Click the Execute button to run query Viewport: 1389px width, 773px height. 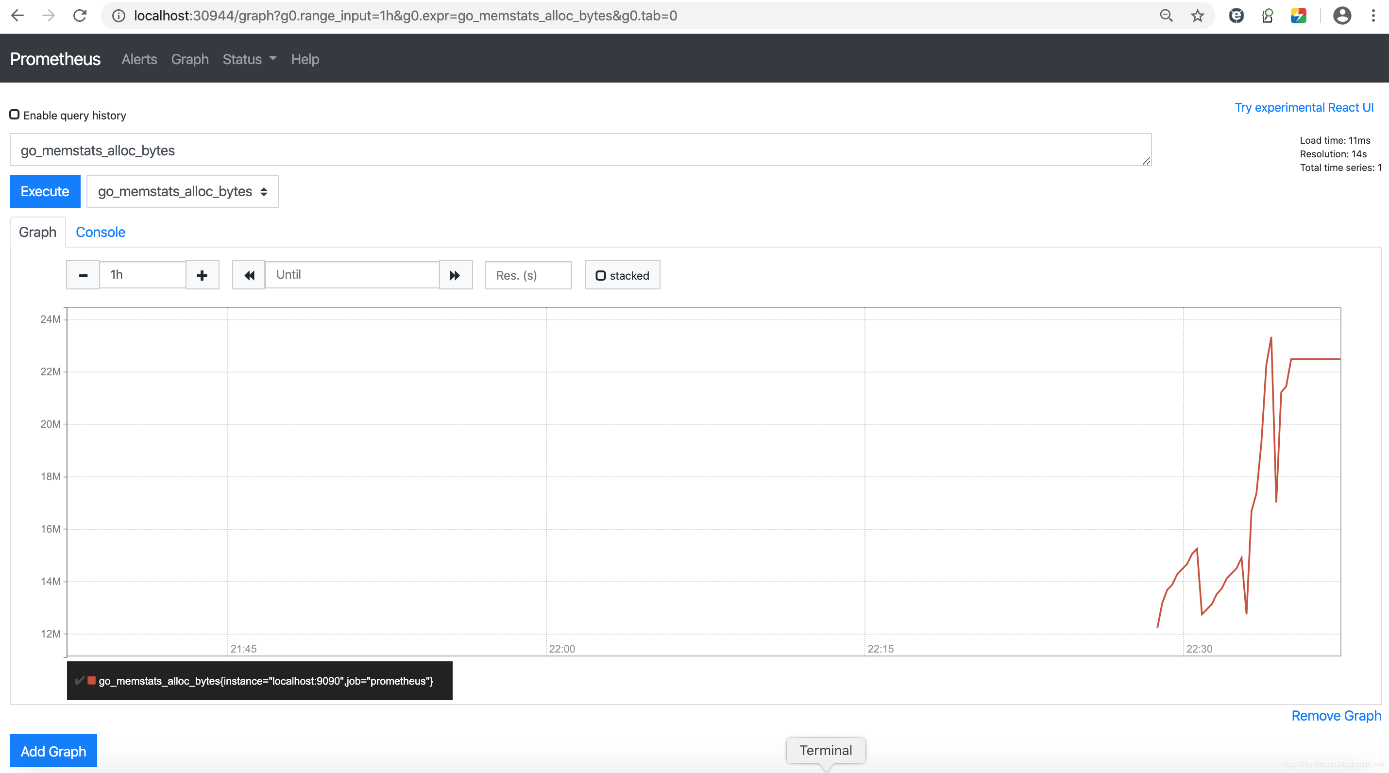[x=44, y=190]
